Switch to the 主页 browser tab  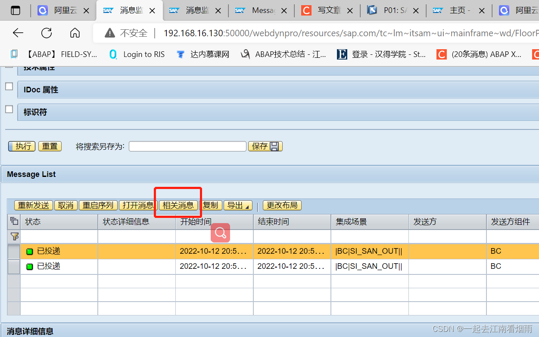457,10
